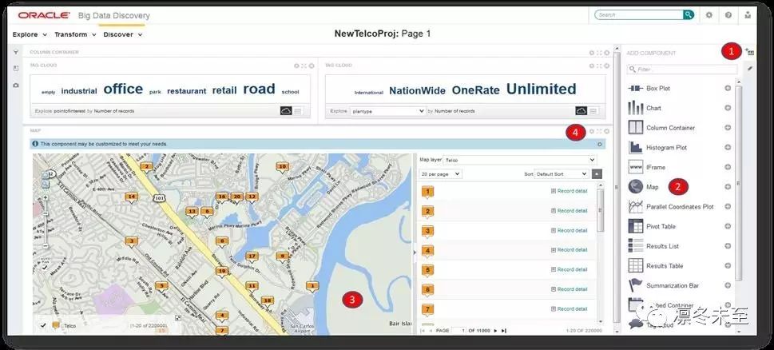Select the Pivot Table component icon

click(x=635, y=226)
